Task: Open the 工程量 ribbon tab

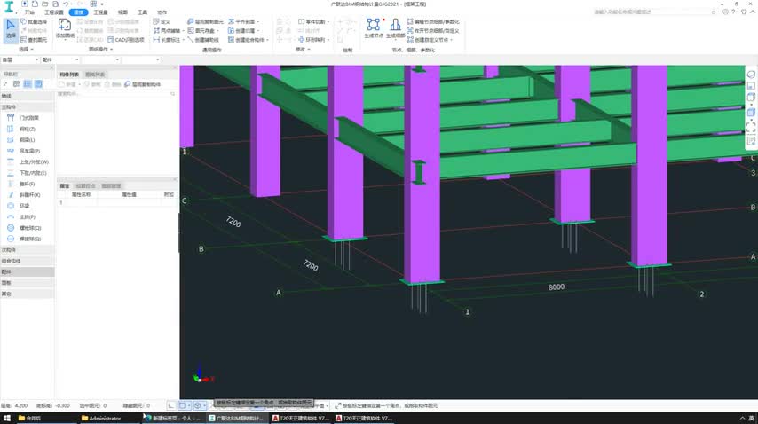Action: click(100, 12)
